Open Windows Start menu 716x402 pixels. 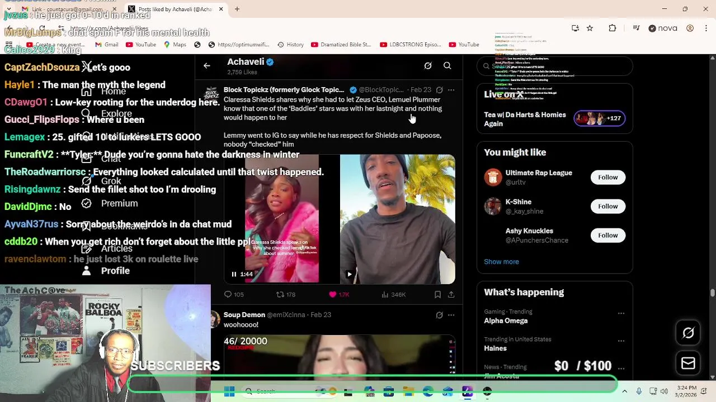pyautogui.click(x=229, y=392)
